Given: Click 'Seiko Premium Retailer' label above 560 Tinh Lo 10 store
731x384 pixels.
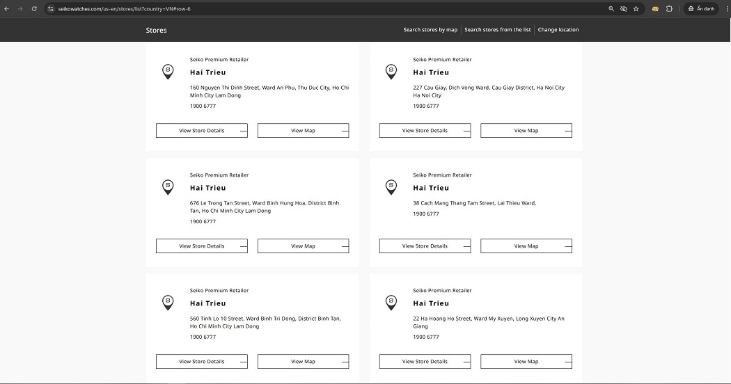Looking at the screenshot, I should point(219,291).
